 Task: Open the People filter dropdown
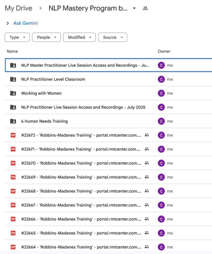pyautogui.click(x=46, y=37)
